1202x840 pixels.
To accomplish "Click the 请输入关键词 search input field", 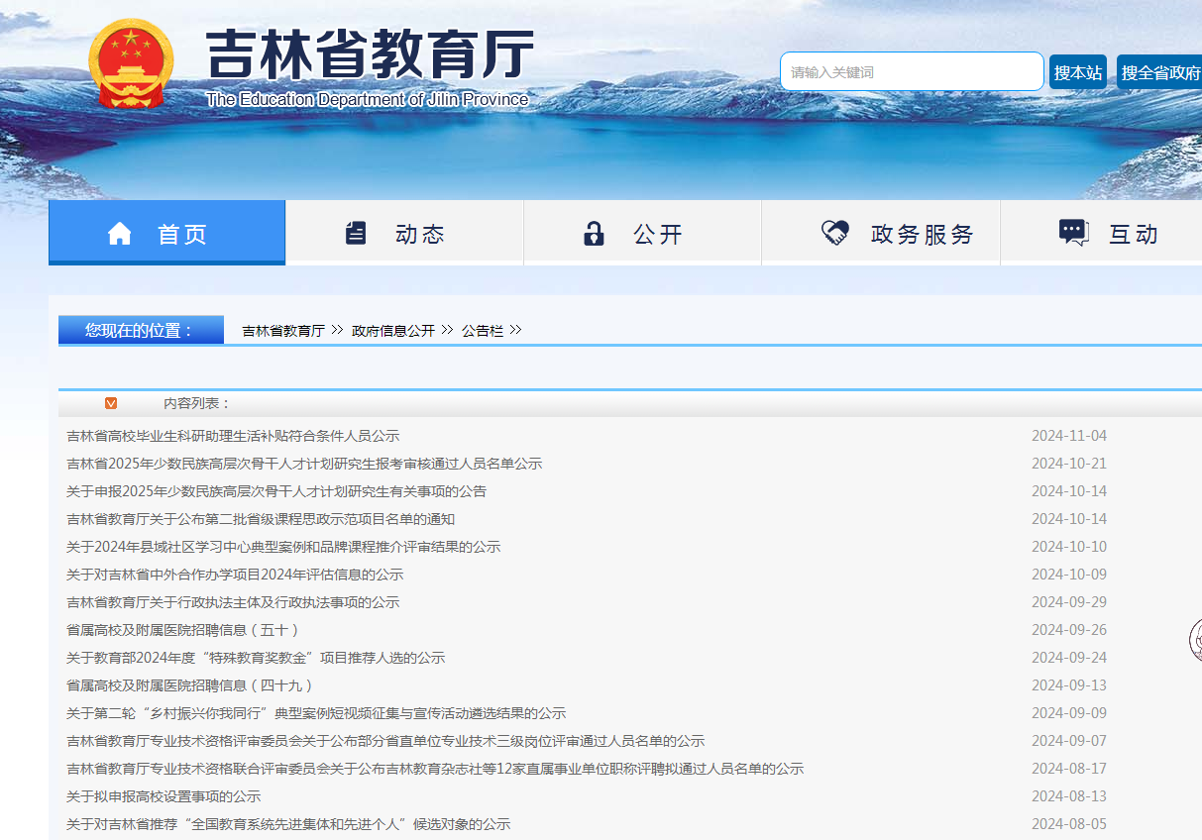I will [x=911, y=71].
